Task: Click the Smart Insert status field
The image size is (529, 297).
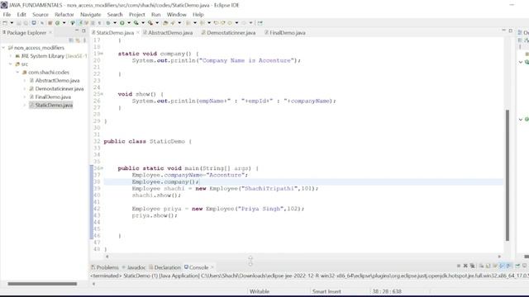Action: [x=326, y=291]
